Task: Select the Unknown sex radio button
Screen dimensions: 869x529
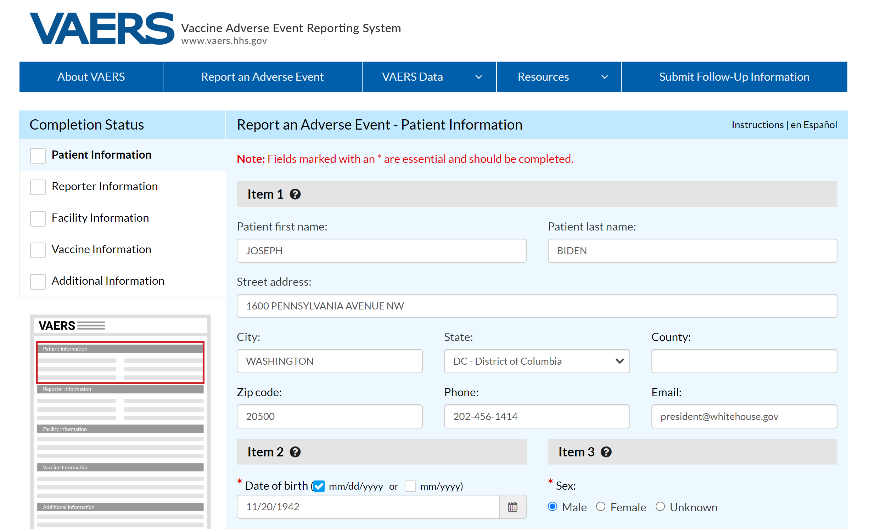Action: click(x=660, y=507)
